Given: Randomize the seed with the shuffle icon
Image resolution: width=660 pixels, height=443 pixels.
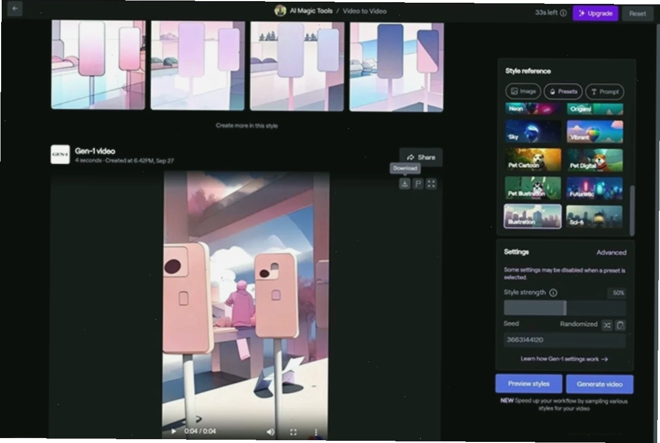Looking at the screenshot, I should point(607,325).
